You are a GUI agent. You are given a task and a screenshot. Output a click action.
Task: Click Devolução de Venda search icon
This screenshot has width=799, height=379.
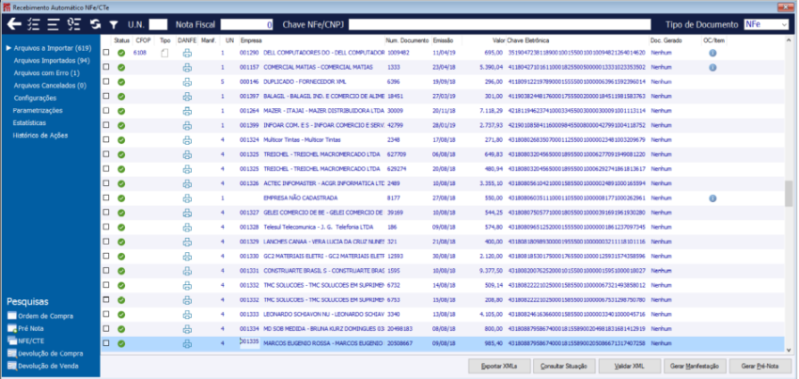(11, 366)
